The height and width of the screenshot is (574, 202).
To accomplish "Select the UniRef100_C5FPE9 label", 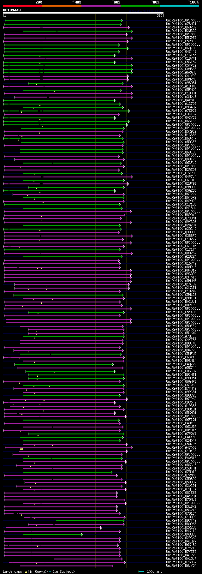I will tap(181, 66).
